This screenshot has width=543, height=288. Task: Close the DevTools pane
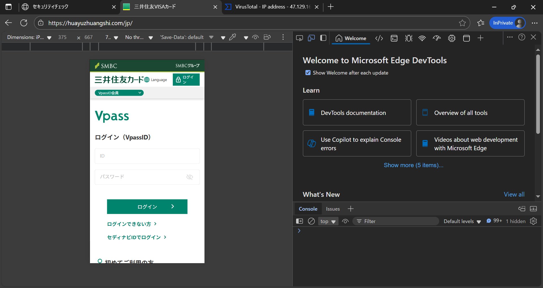(534, 37)
